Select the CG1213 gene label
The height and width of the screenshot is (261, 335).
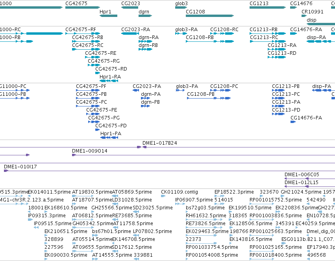(x=259, y=4)
